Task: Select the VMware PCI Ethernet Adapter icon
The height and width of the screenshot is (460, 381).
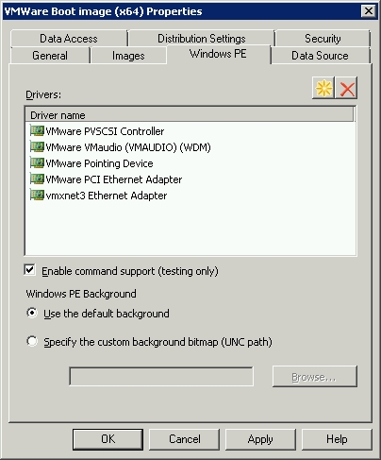Action: pyautogui.click(x=37, y=179)
